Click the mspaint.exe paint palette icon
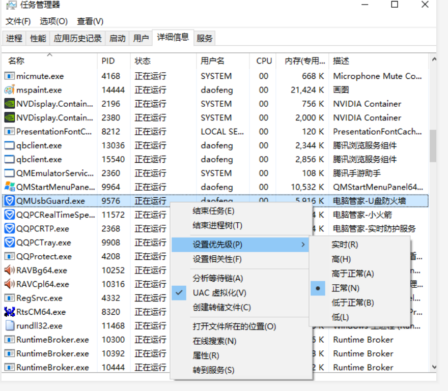448x391 pixels. (10, 90)
